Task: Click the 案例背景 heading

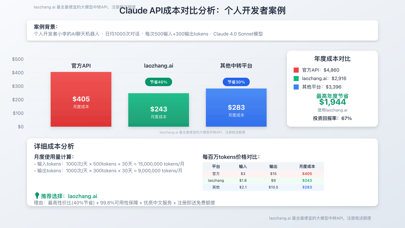Action: [46, 27]
